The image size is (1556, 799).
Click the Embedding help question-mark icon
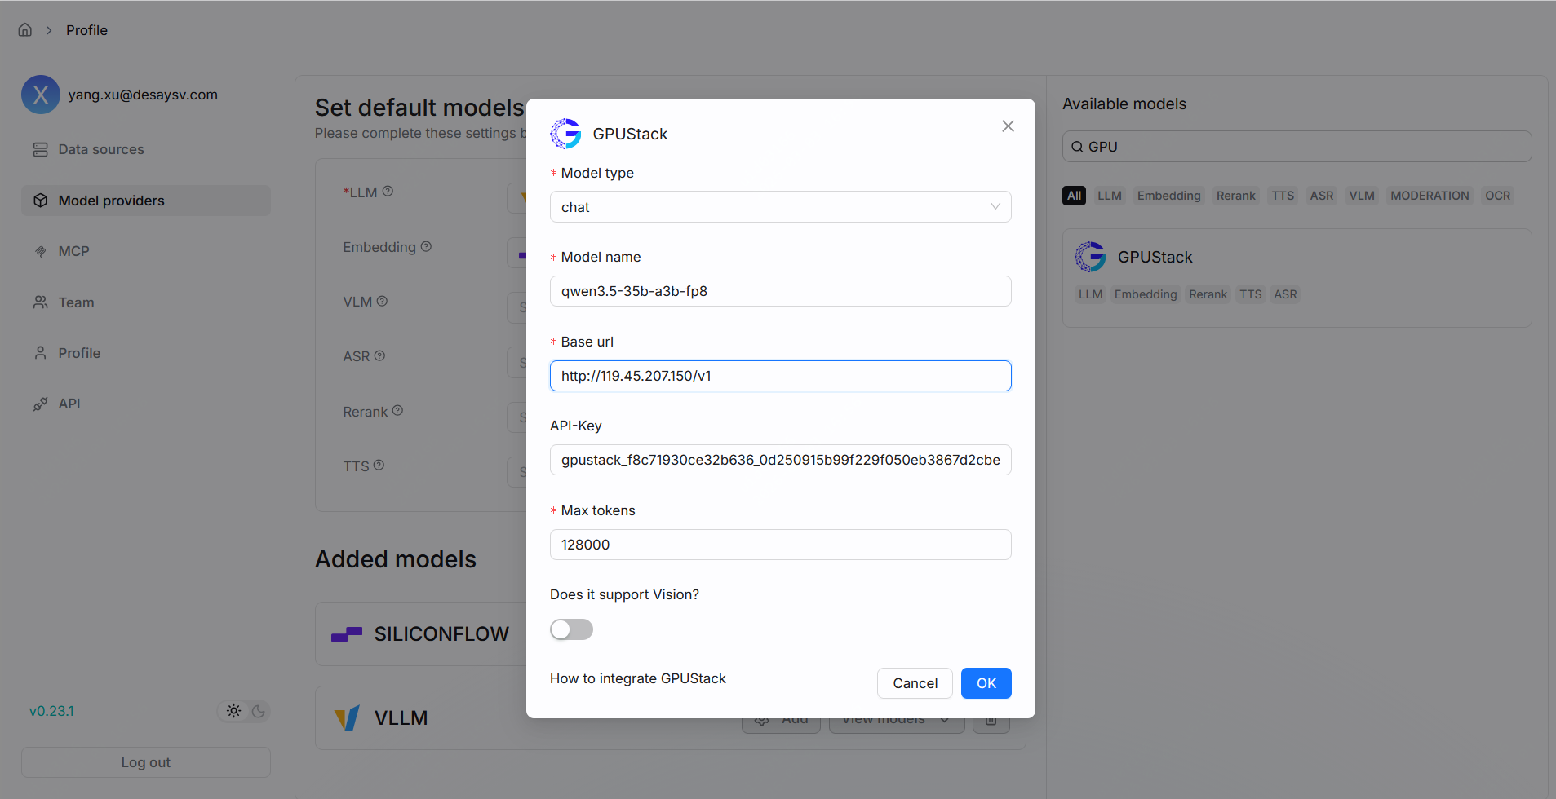click(x=426, y=246)
